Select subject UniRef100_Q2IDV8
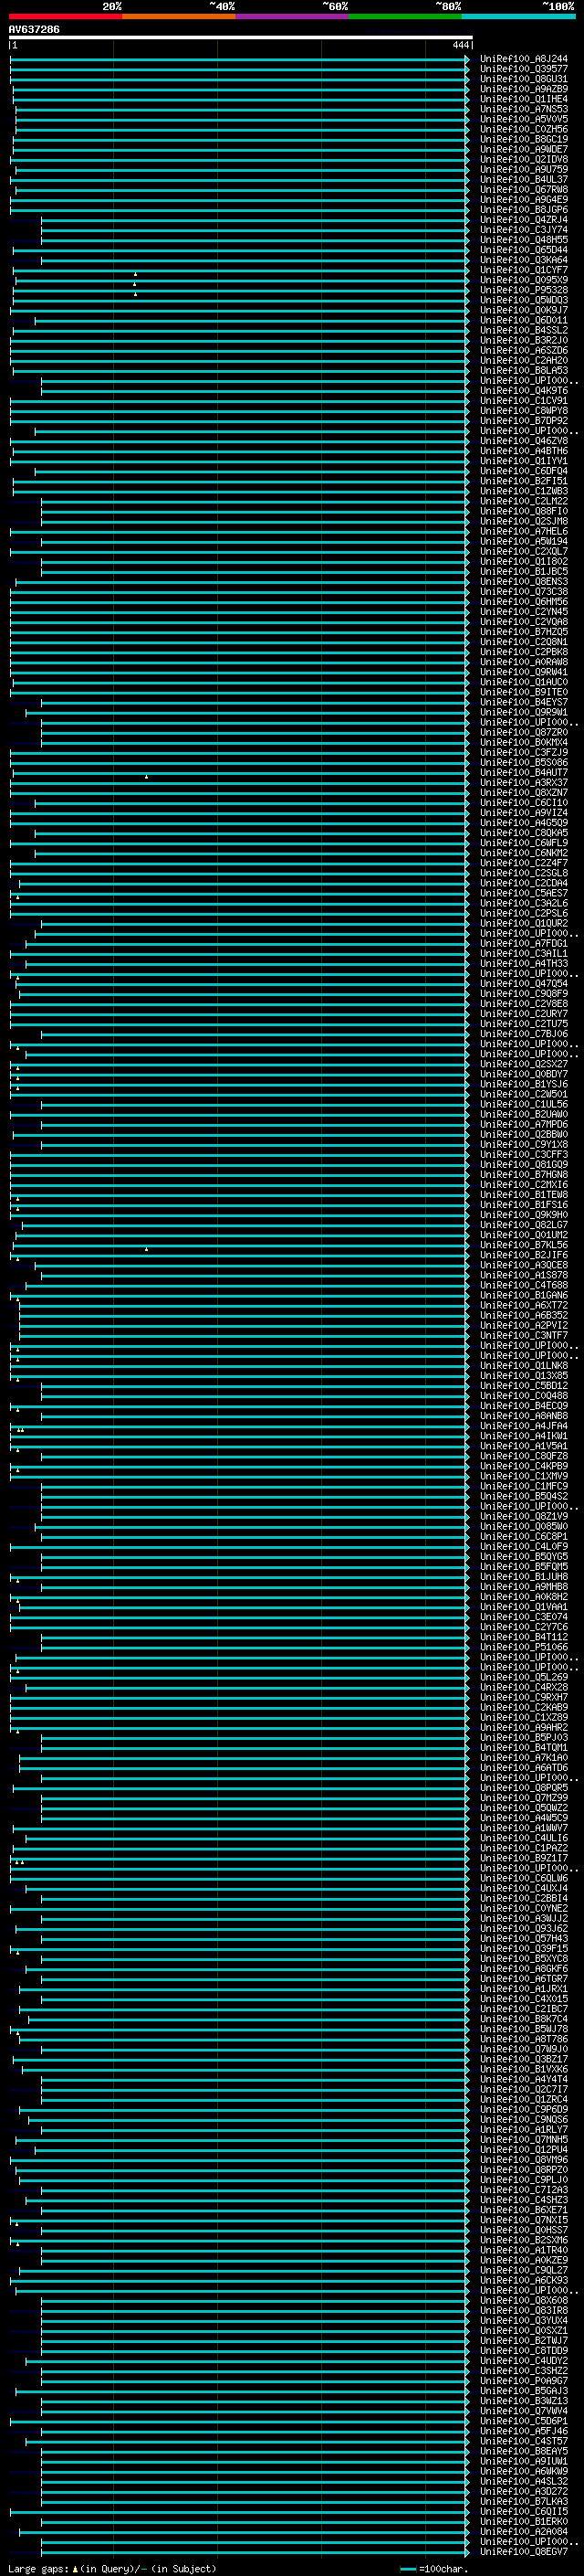The image size is (584, 2576). (x=524, y=159)
